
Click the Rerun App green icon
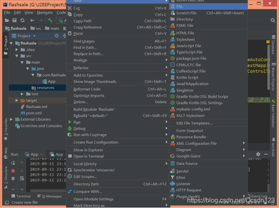(13, 163)
